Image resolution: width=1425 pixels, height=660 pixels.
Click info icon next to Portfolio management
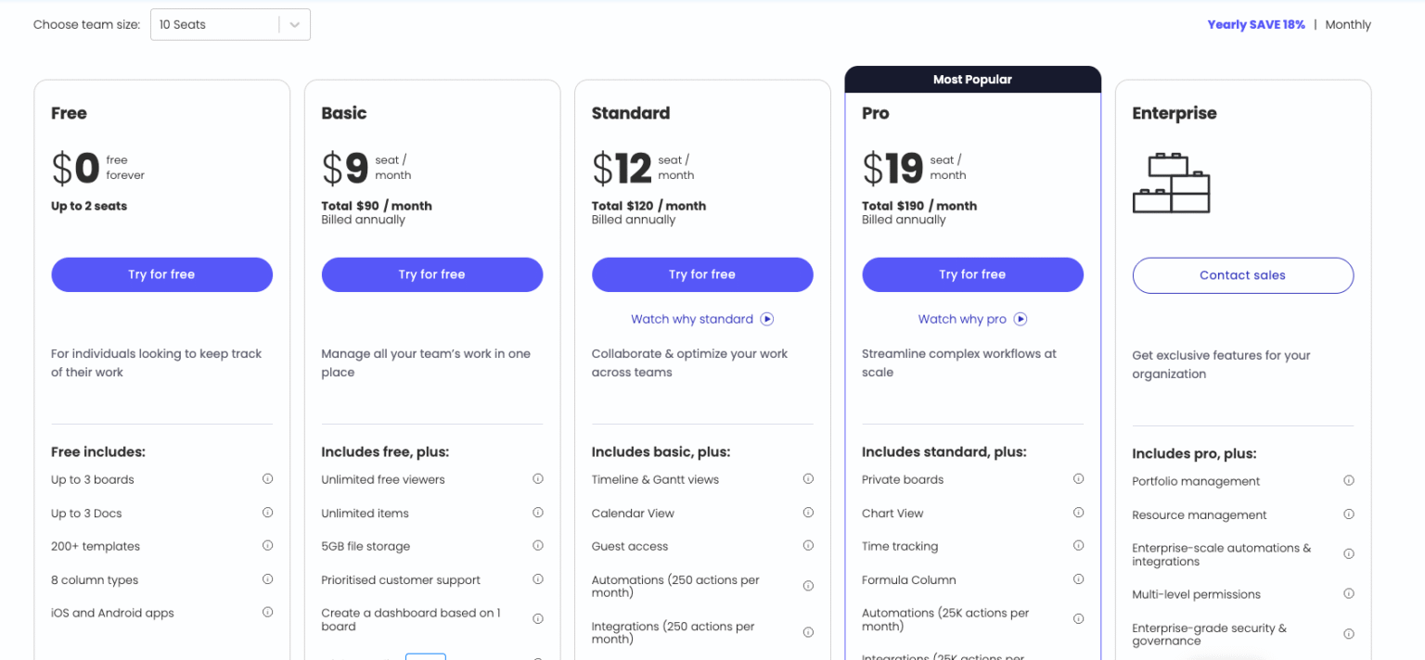coord(1349,481)
